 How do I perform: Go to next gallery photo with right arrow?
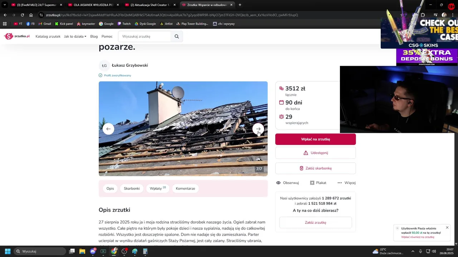click(x=258, y=129)
